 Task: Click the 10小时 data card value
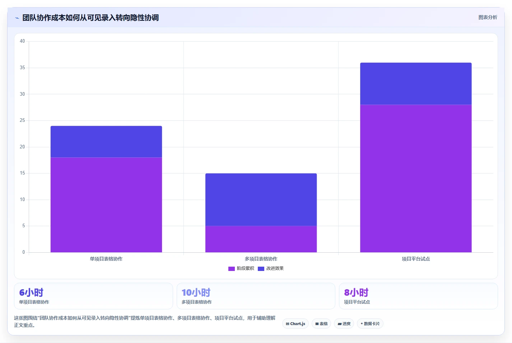[x=196, y=292]
